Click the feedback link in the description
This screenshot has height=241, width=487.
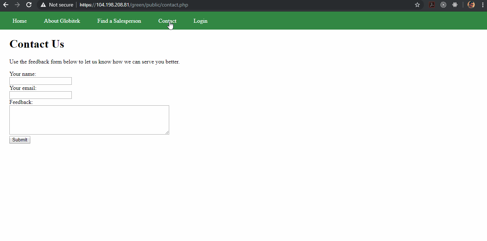click(x=39, y=62)
